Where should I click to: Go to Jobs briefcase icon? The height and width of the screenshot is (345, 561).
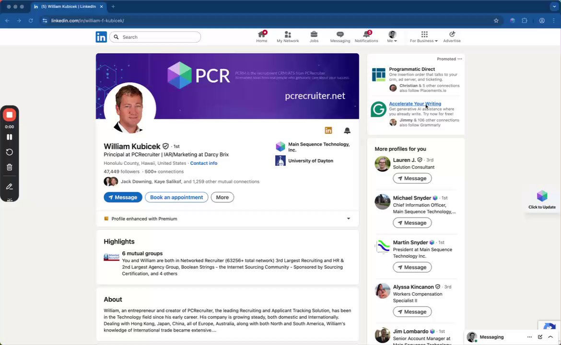pos(314,37)
